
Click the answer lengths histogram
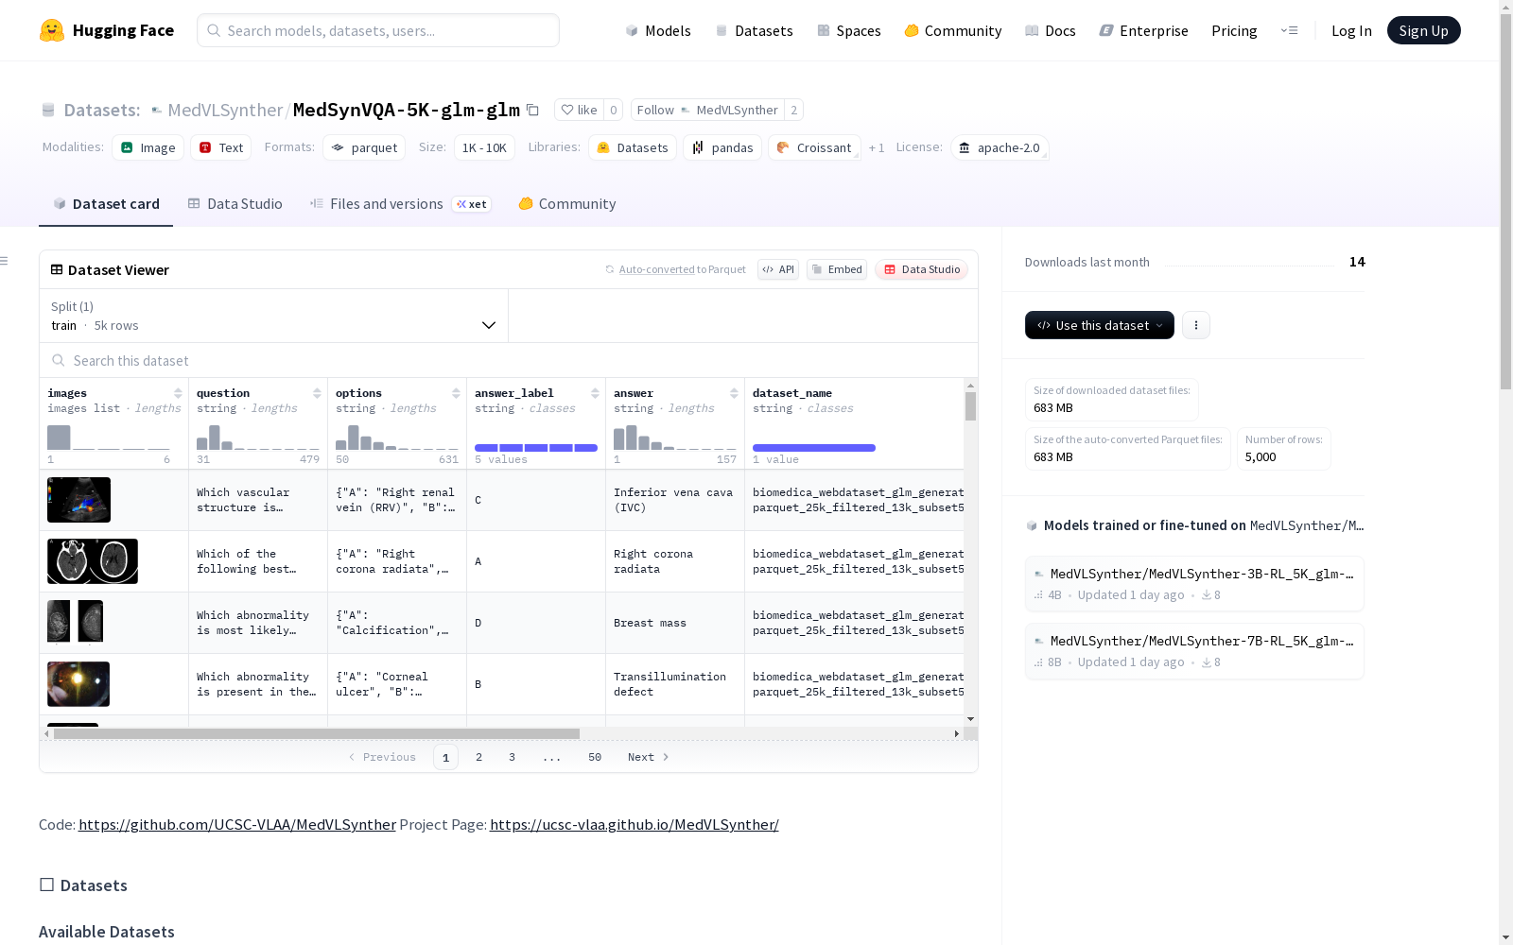click(x=675, y=437)
